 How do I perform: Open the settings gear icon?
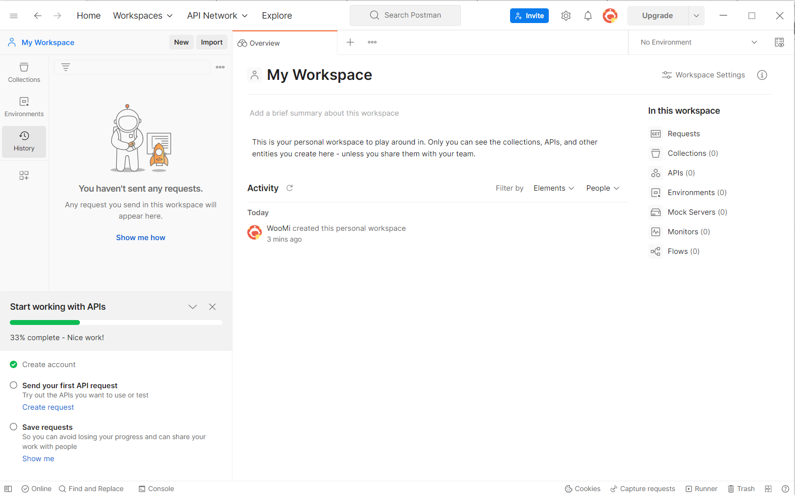click(566, 16)
